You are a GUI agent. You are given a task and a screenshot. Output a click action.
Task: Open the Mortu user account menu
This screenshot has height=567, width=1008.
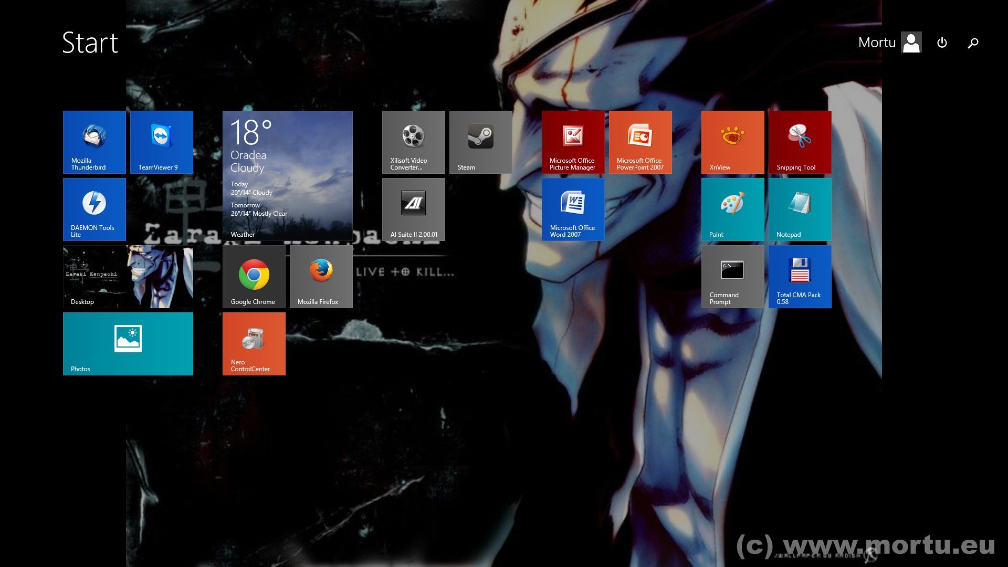[889, 43]
